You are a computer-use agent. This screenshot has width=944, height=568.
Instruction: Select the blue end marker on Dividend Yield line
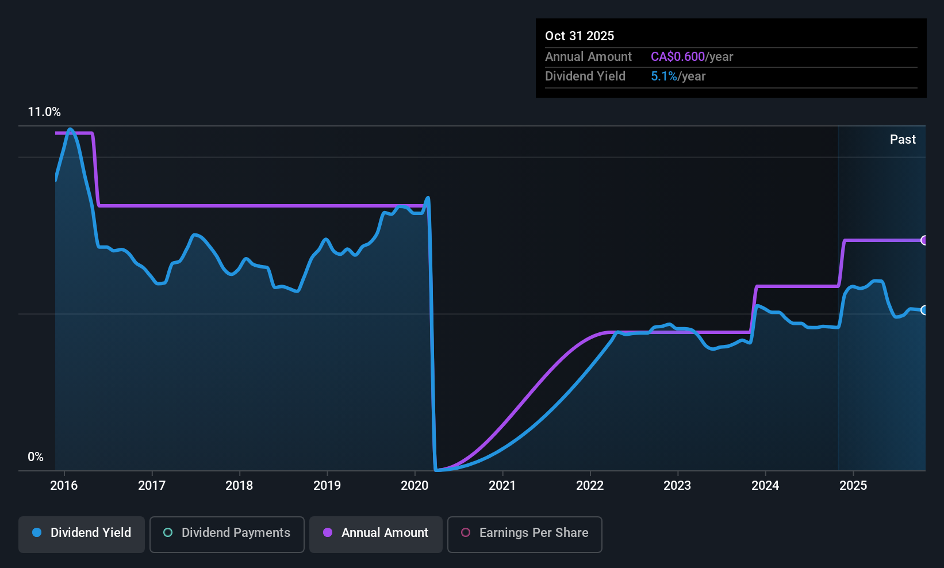pos(924,310)
